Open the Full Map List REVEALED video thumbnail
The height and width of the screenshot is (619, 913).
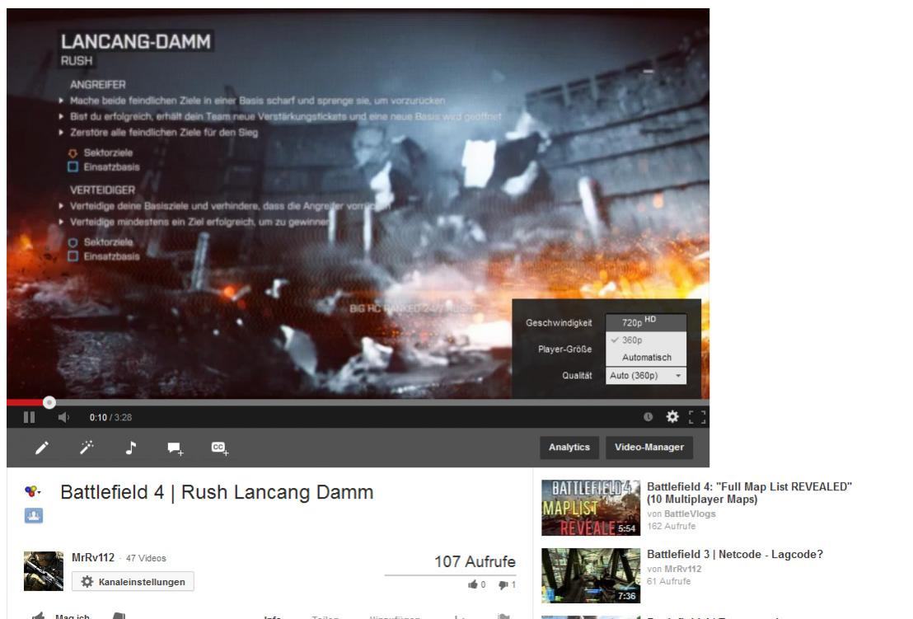(591, 508)
